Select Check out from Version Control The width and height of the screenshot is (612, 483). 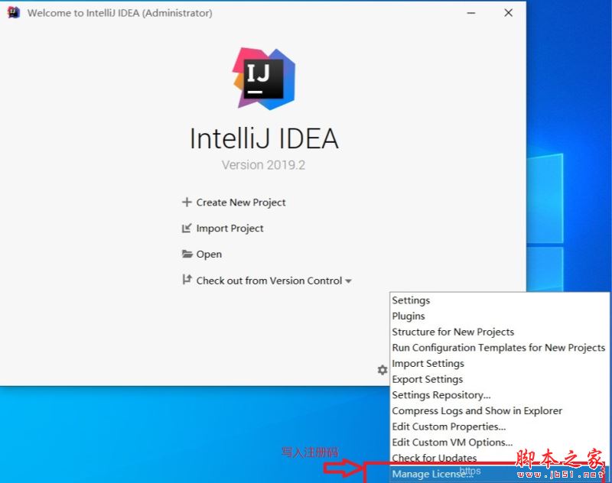click(x=269, y=280)
